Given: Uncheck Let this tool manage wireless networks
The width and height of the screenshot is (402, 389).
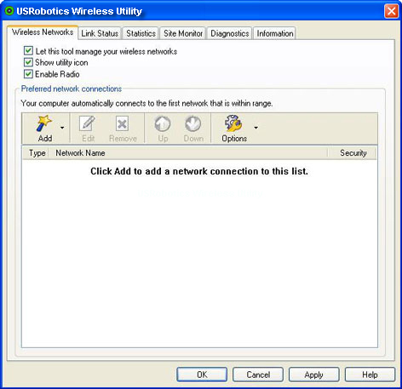Looking at the screenshot, I should coord(28,51).
